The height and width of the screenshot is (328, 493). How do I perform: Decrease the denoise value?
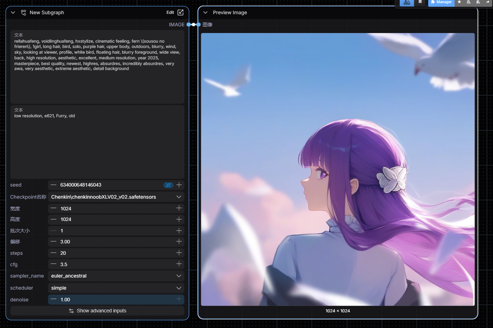(x=53, y=300)
